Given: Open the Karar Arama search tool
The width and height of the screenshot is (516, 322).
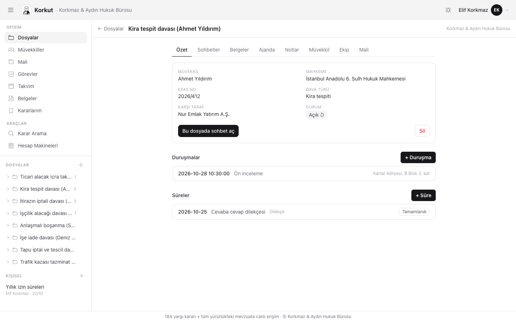Looking at the screenshot, I should [x=46, y=133].
